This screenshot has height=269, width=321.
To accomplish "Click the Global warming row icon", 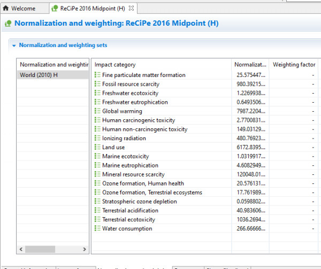I will [x=97, y=111].
